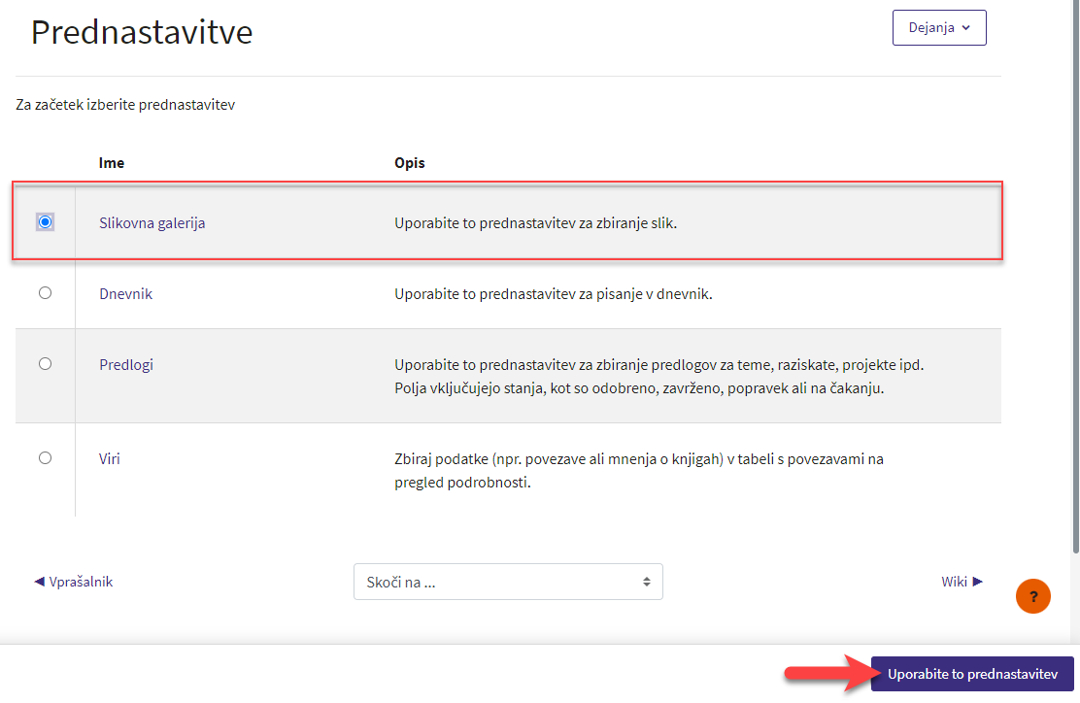Image resolution: width=1080 pixels, height=703 pixels.
Task: Open the Predlogi preset link
Action: coord(126,365)
